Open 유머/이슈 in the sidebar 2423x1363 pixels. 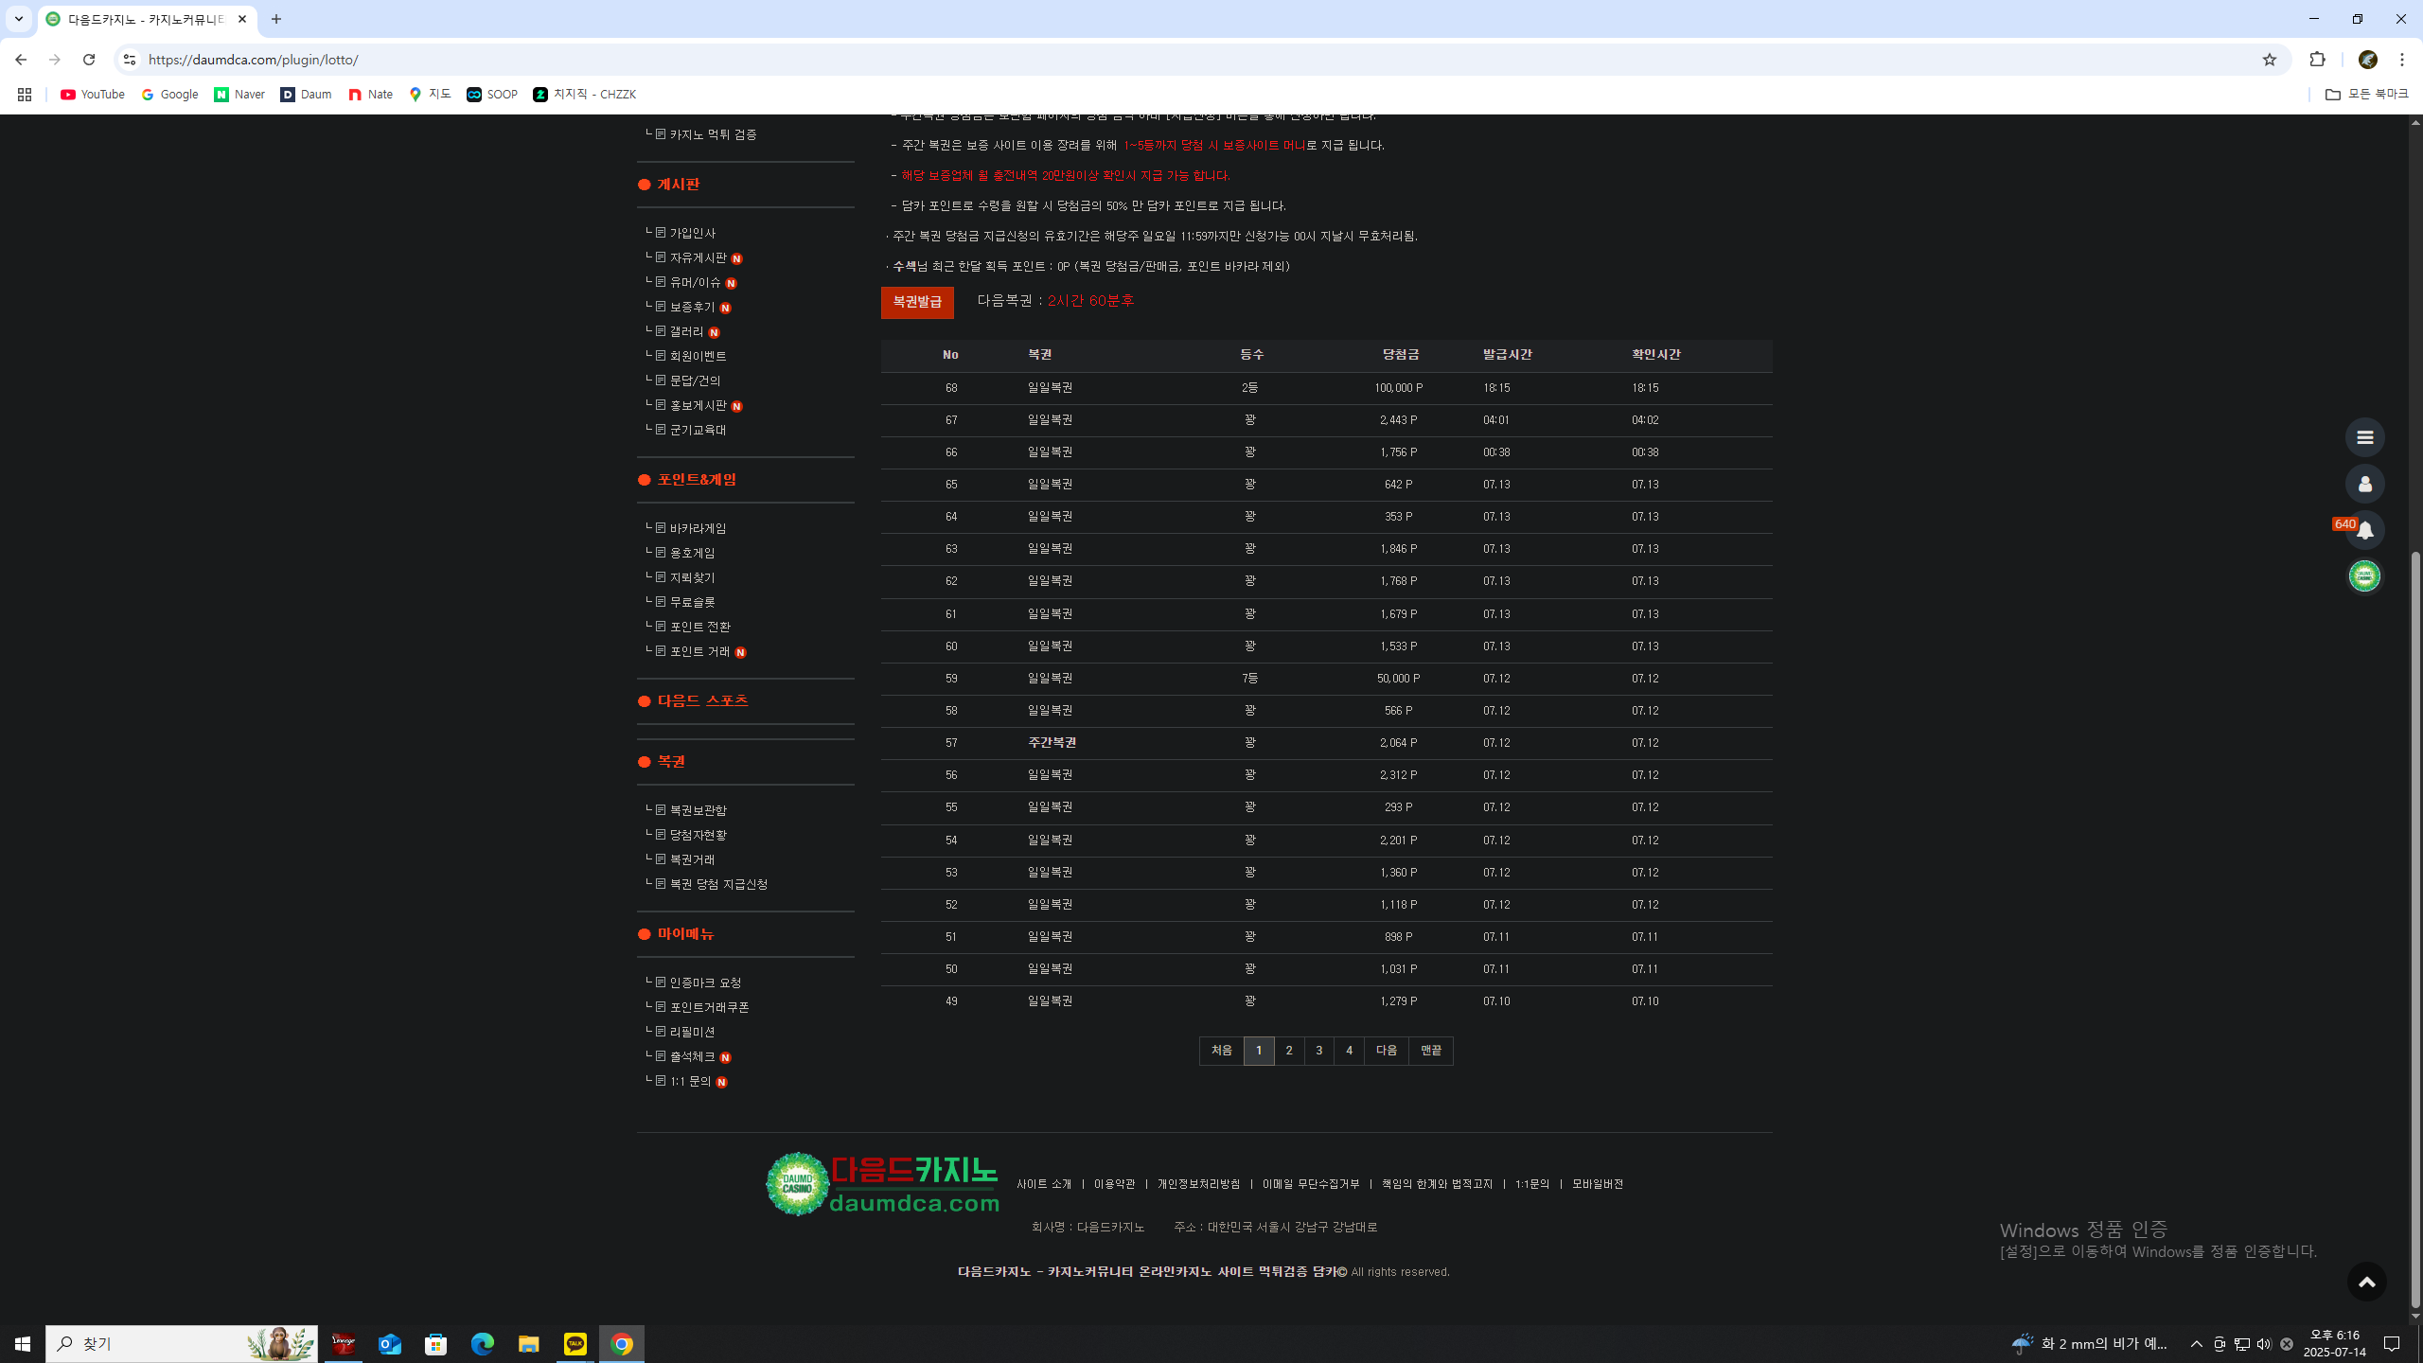(x=696, y=283)
